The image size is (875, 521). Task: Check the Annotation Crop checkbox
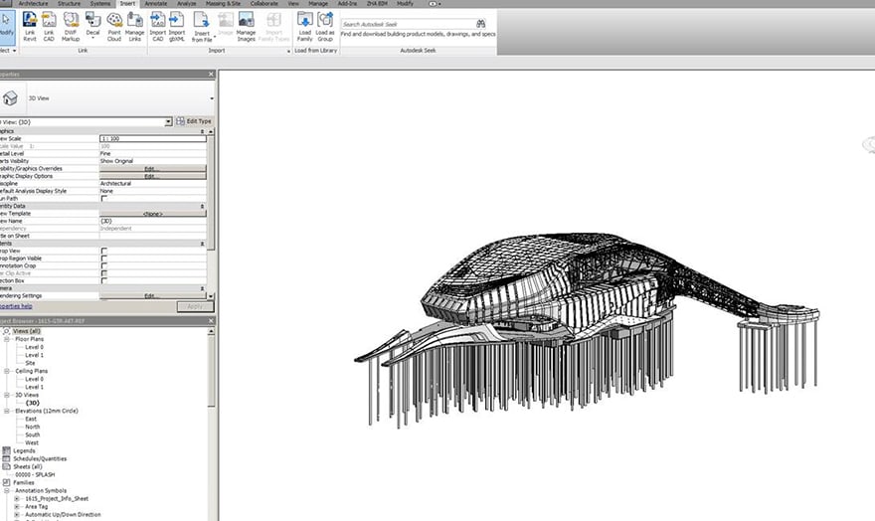coord(104,265)
